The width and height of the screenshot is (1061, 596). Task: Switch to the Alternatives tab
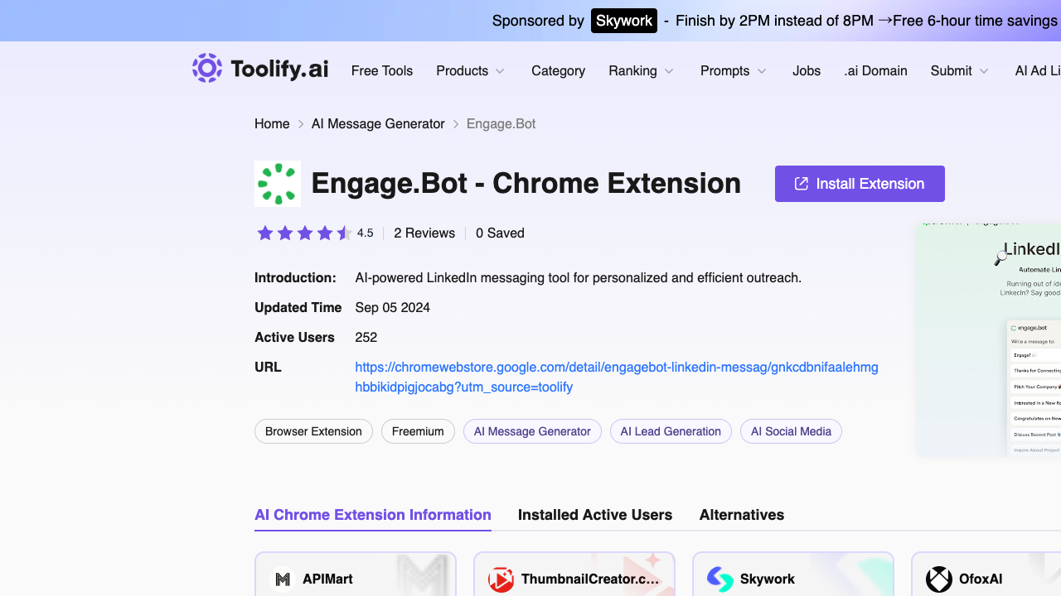point(742,515)
